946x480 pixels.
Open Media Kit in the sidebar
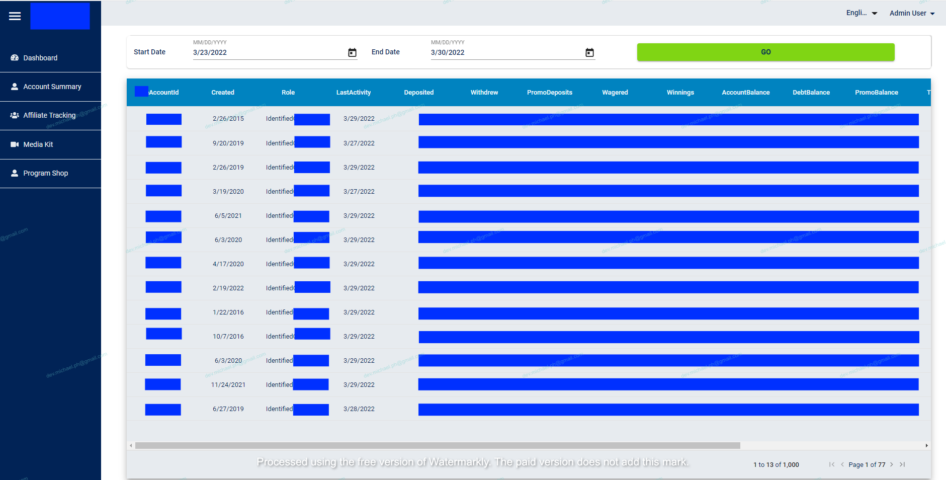tap(38, 144)
